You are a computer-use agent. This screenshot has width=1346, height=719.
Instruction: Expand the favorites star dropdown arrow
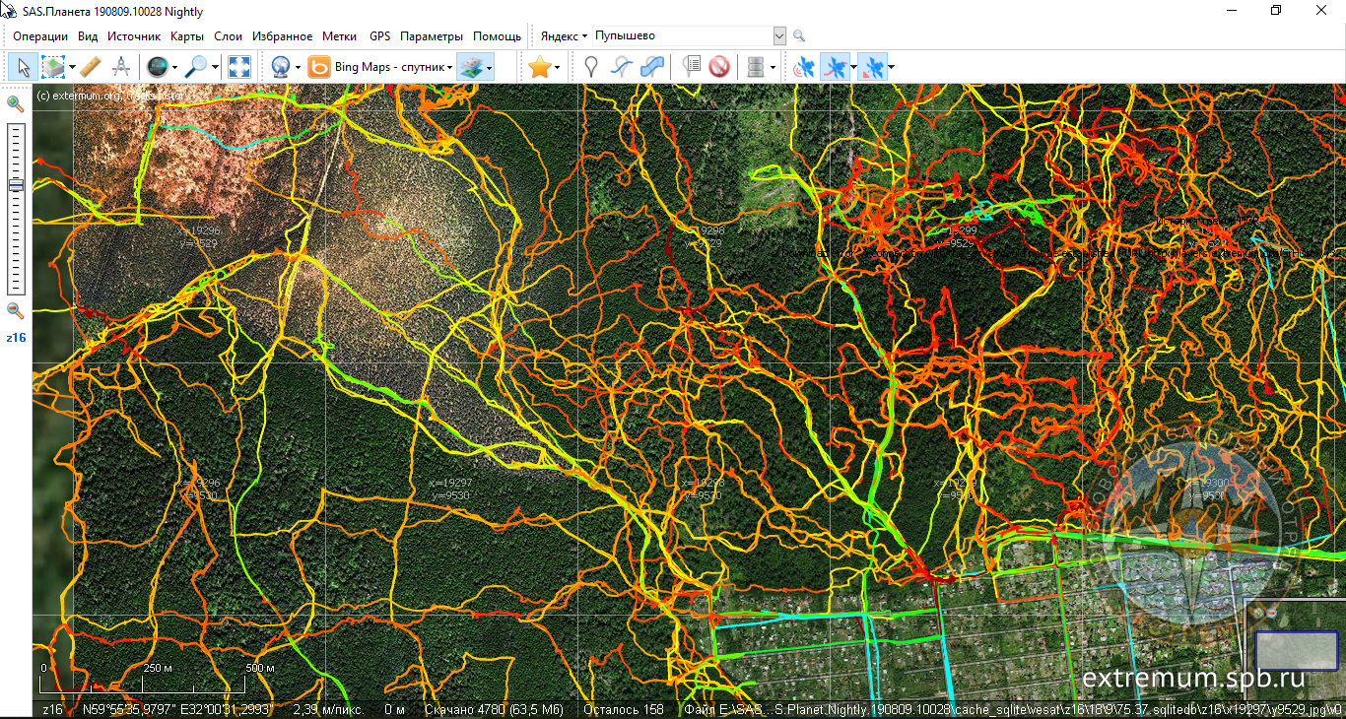point(558,67)
